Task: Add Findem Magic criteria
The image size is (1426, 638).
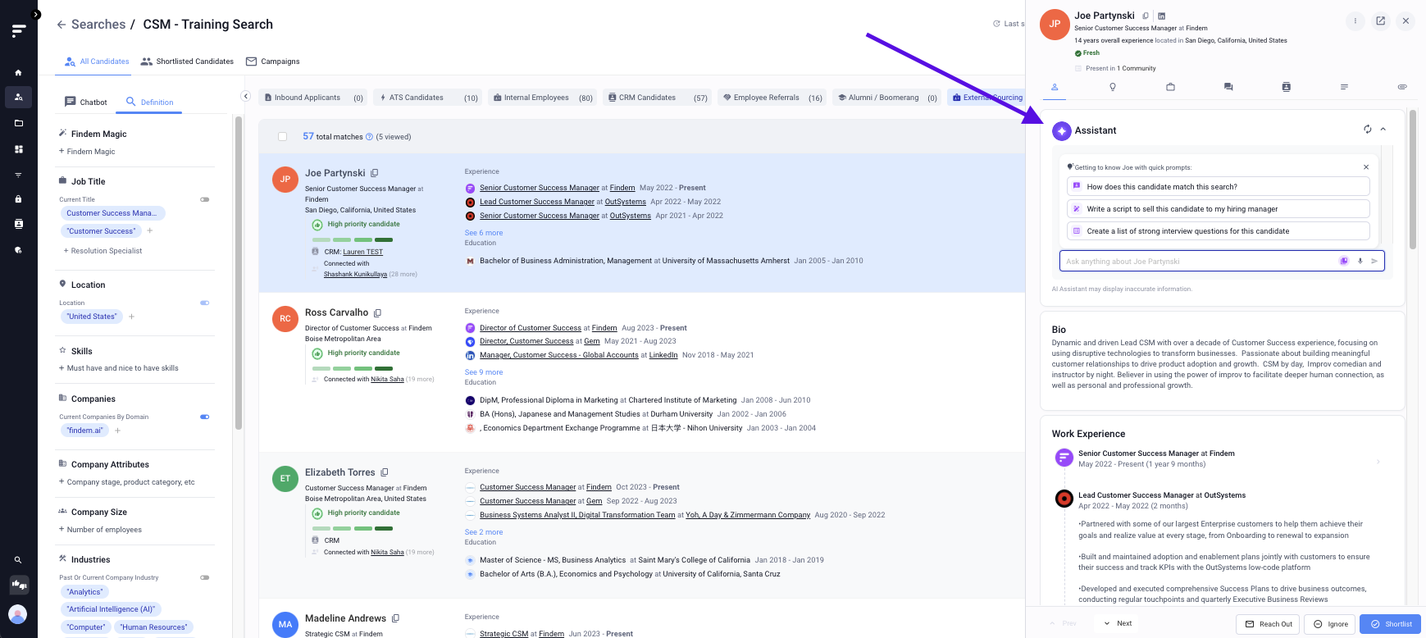Action: 87,152
